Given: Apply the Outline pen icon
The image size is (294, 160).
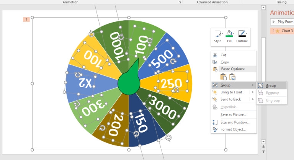Looking at the screenshot, I should (x=242, y=34).
